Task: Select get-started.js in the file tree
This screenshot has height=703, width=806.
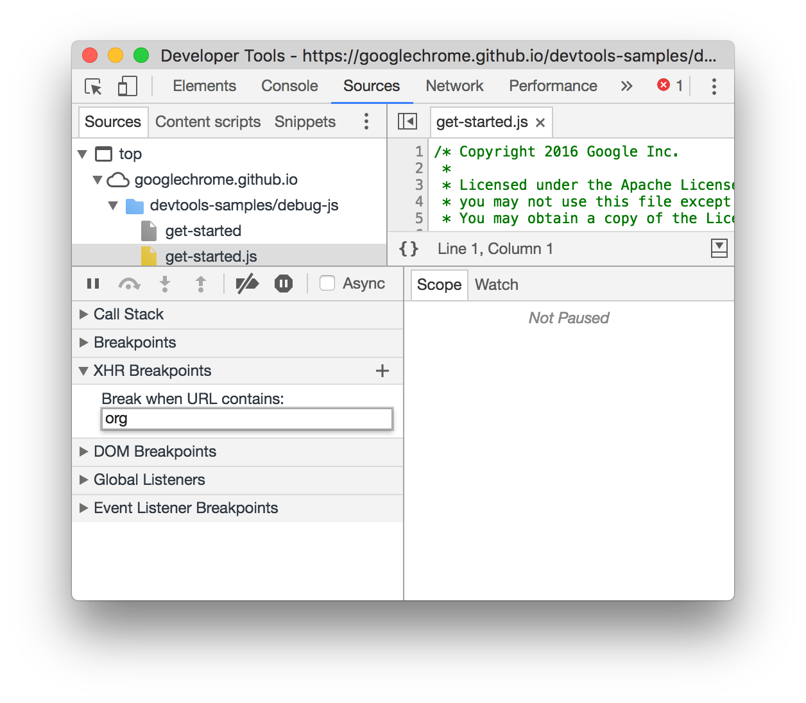Action: pos(211,256)
